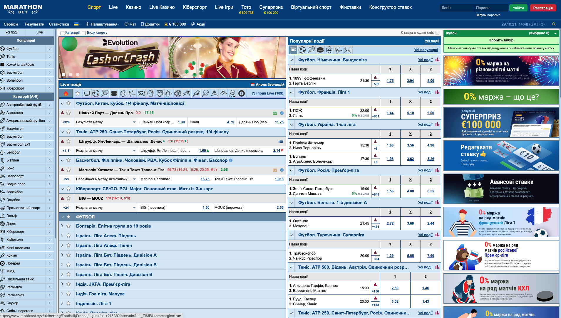Select the fire icon for hot live events
Image resolution: width=561 pixels, height=318 pixels.
pyautogui.click(x=66, y=93)
